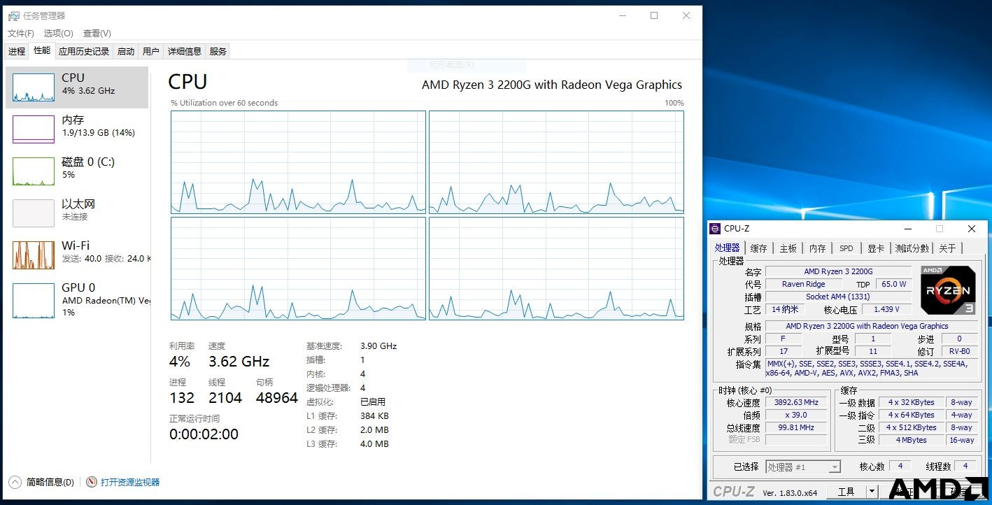Image resolution: width=992 pixels, height=505 pixels.
Task: Select the GPU 0 sidebar item
Action: (x=77, y=299)
